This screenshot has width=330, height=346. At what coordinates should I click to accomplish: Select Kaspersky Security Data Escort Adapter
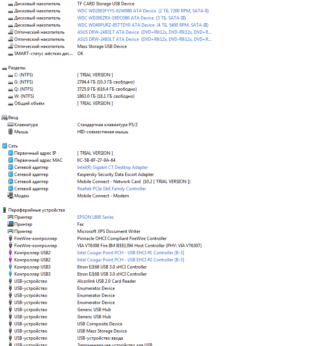pyautogui.click(x=115, y=174)
